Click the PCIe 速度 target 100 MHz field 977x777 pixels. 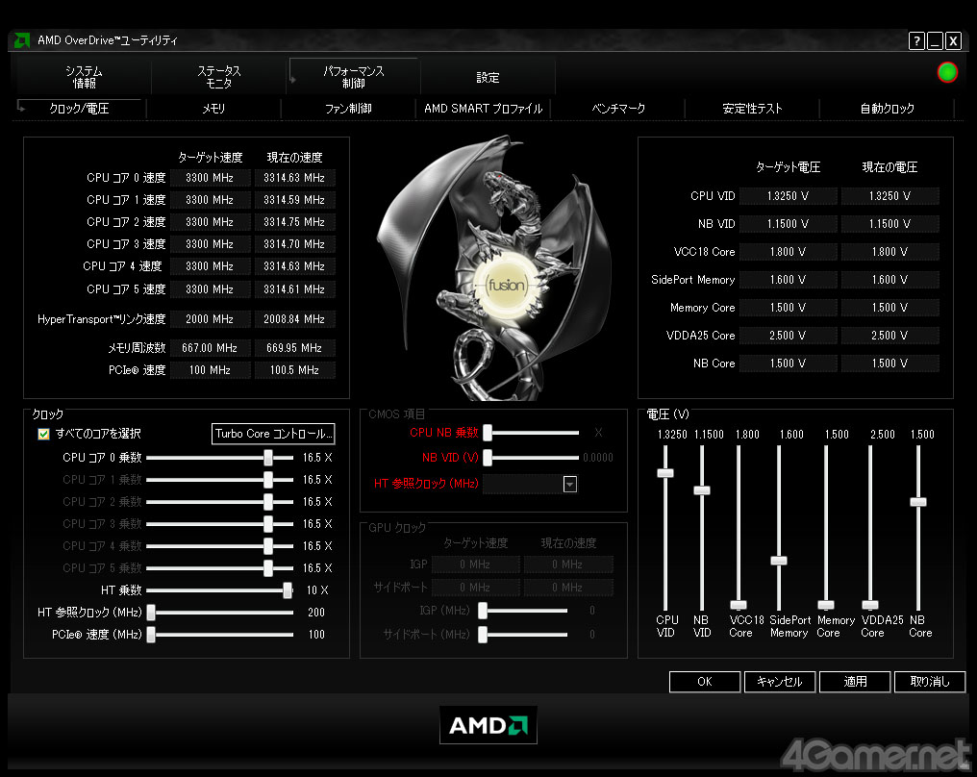pos(210,371)
